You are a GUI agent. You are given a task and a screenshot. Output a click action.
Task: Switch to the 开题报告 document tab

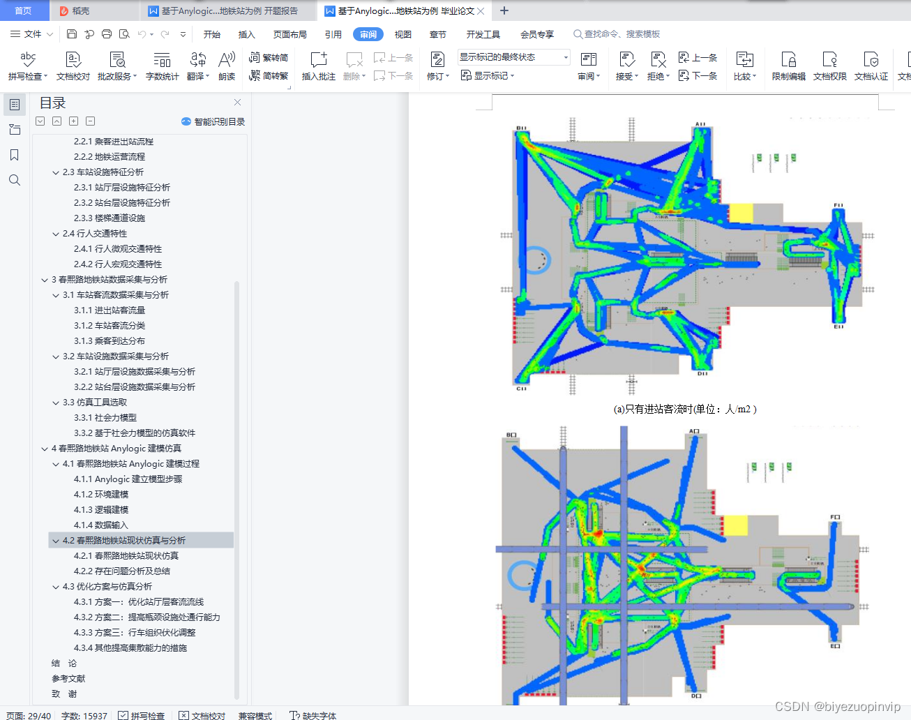[x=229, y=10]
